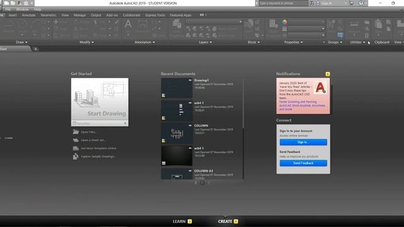Click the Autodesk App Store cart icon
The width and height of the screenshot is (404, 227).
pos(352,3)
